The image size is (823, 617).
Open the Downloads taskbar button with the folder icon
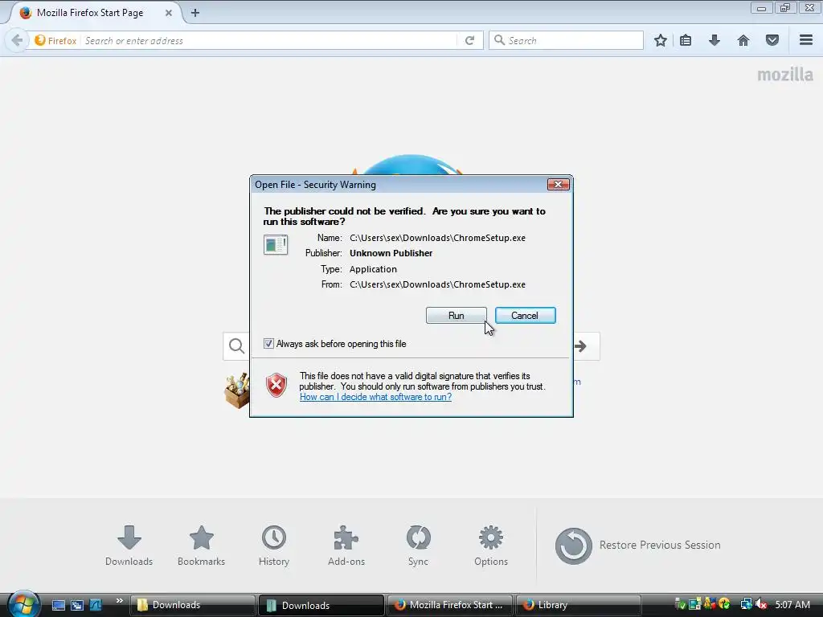[x=193, y=605]
